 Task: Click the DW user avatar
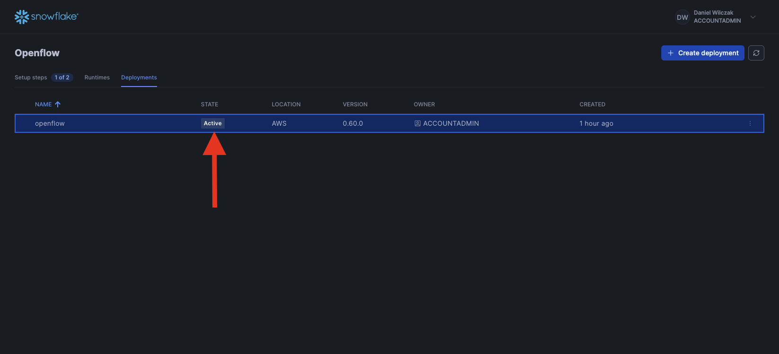[x=682, y=17]
